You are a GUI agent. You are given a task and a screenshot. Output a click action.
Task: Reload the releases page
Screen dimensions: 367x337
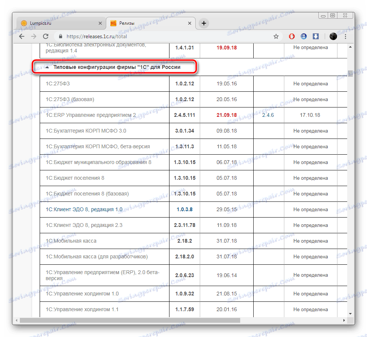[x=46, y=36]
